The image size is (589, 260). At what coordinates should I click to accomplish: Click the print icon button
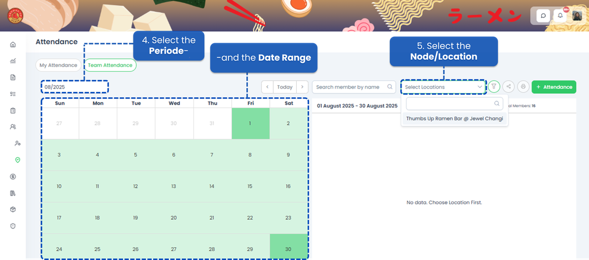tap(523, 87)
